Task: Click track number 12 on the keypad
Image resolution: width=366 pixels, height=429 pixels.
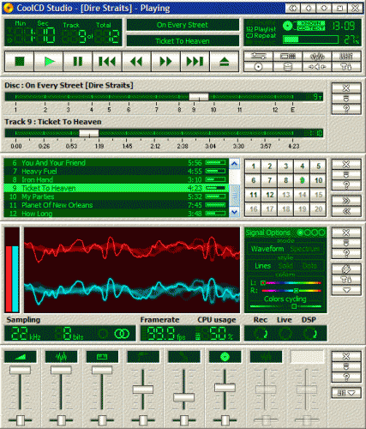Action: [x=269, y=195]
